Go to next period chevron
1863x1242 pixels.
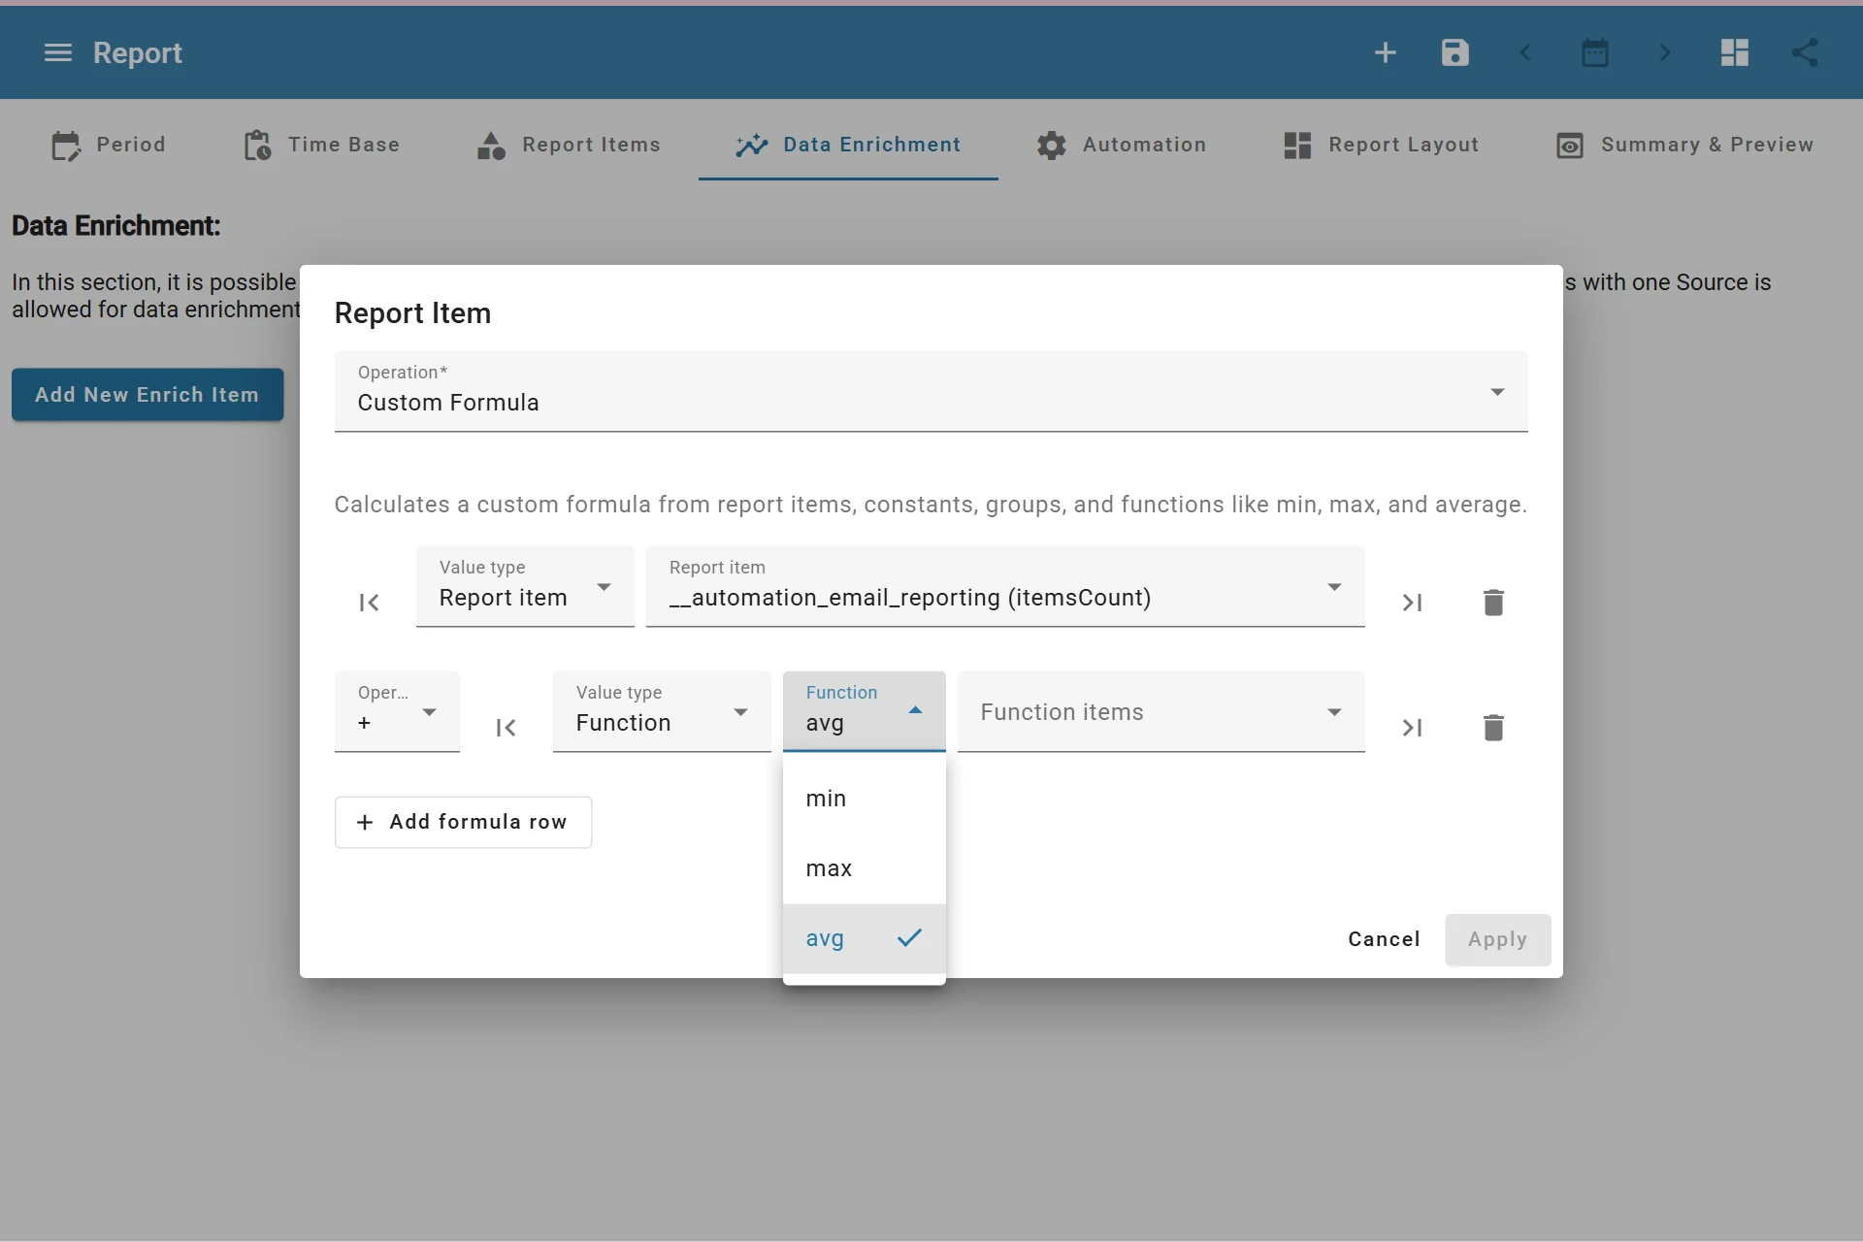click(1665, 52)
